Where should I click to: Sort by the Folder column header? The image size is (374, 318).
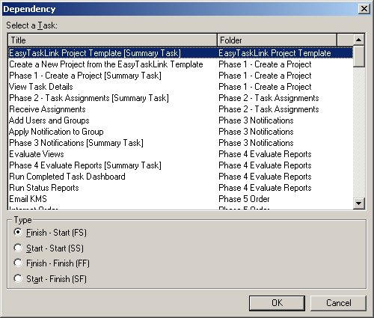coord(277,40)
